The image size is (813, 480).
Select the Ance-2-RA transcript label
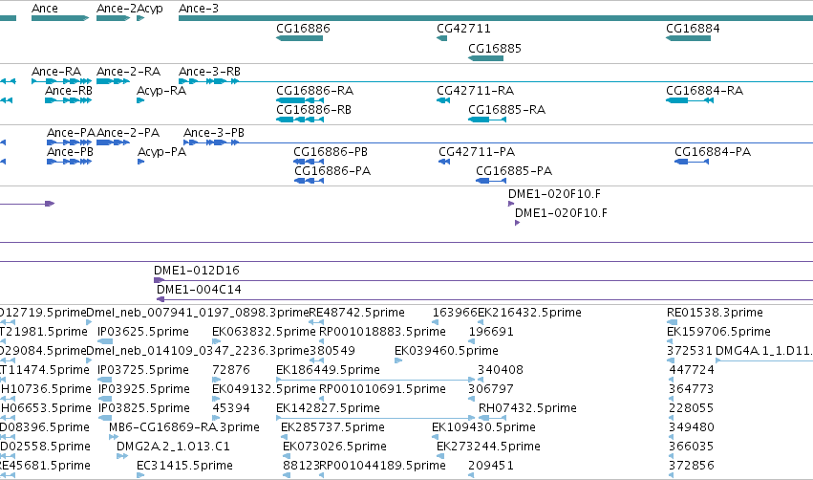pos(129,72)
